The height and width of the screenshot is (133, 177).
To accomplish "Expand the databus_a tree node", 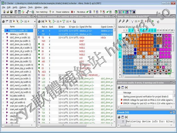I will click(x=3, y=30).
